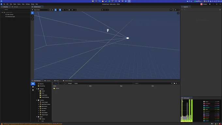Click the folder view icon beside search
This screenshot has width=222, height=125.
tap(174, 83)
